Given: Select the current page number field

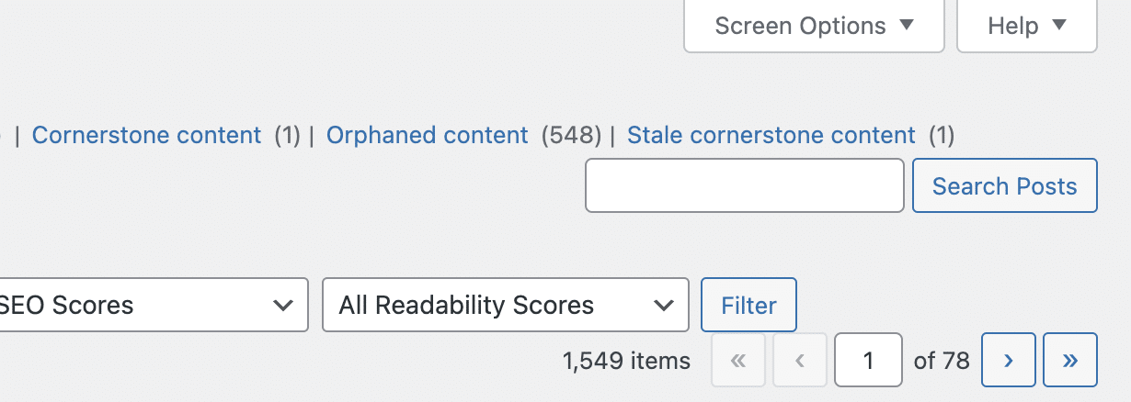Looking at the screenshot, I should [868, 360].
